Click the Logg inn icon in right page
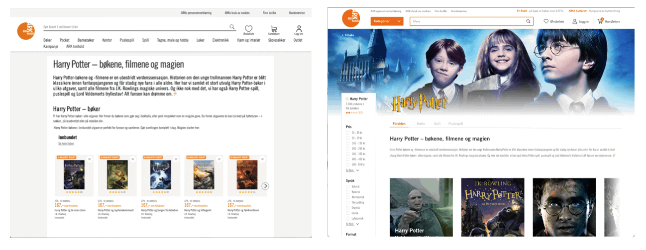The image size is (646, 250). point(575,21)
